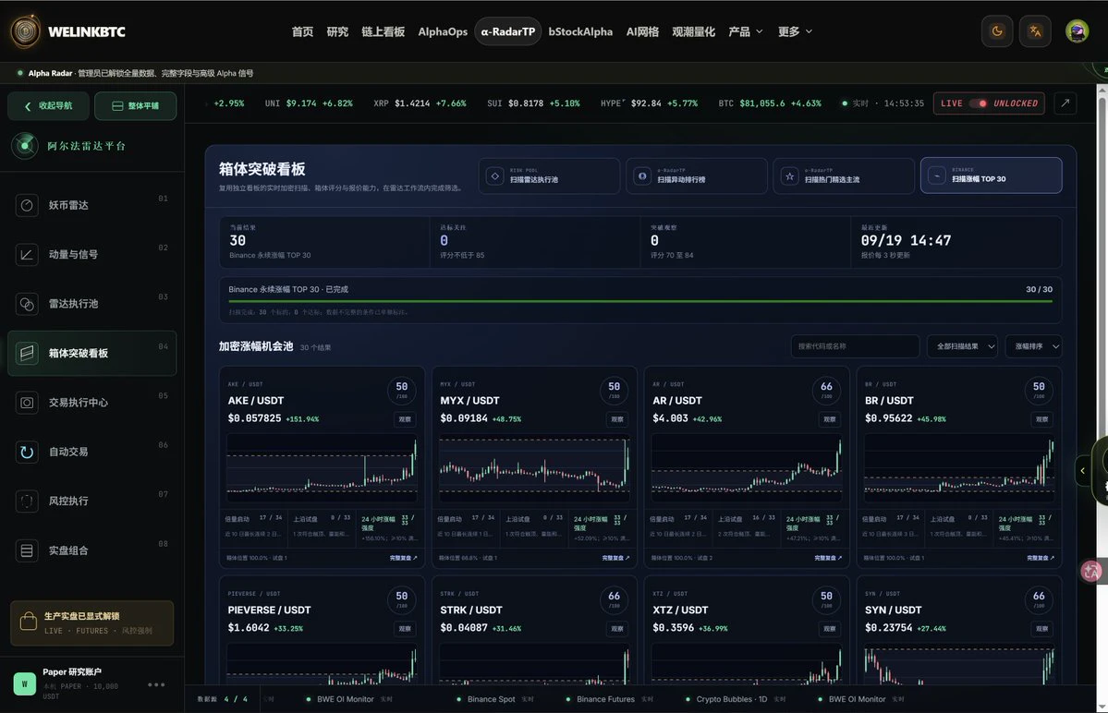Expand the 更多 menu dropdown
This screenshot has width=1108, height=713.
[x=795, y=31]
